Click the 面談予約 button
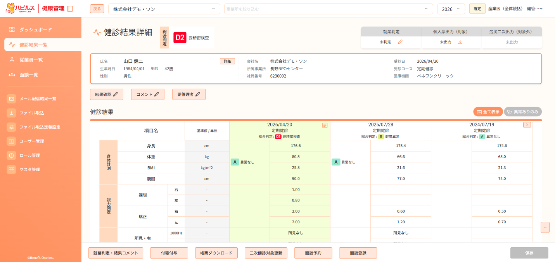Screen dimensions: 555x262 pos(313,253)
